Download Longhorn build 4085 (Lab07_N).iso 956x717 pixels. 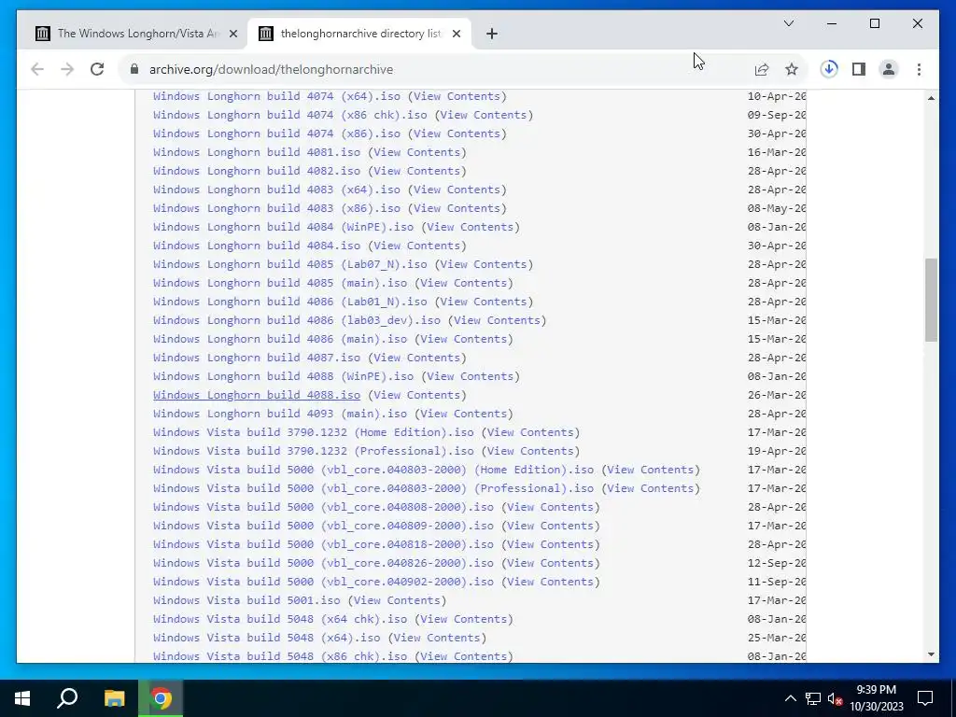(x=290, y=264)
